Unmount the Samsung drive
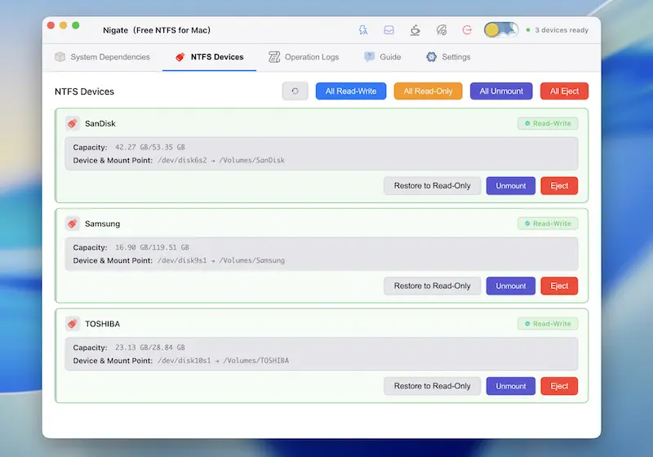Image resolution: width=653 pixels, height=457 pixels. (x=510, y=286)
